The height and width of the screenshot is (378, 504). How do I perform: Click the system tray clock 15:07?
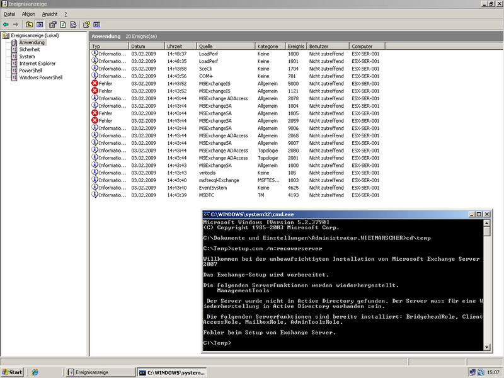point(493,372)
